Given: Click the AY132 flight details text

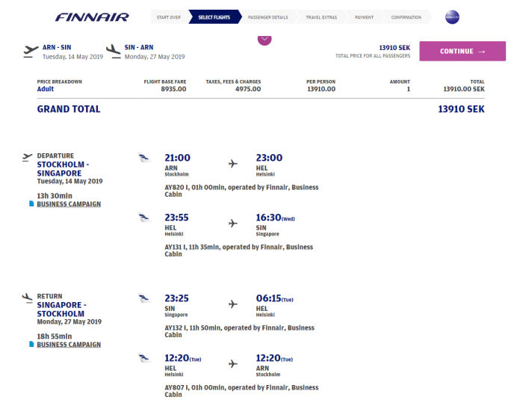Looking at the screenshot, I should (239, 331).
